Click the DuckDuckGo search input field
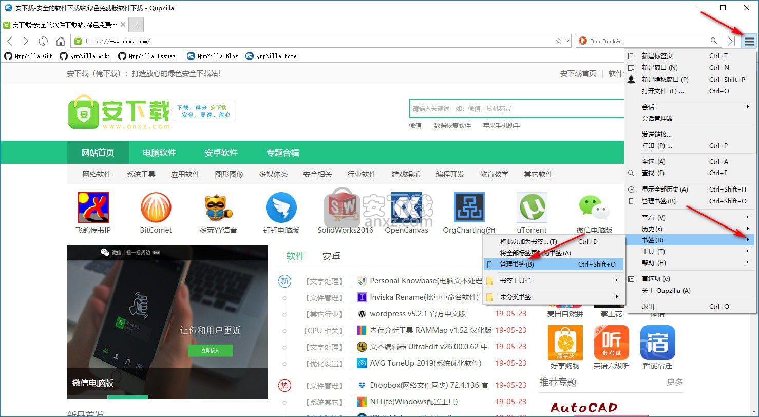759x417 pixels. tap(648, 41)
